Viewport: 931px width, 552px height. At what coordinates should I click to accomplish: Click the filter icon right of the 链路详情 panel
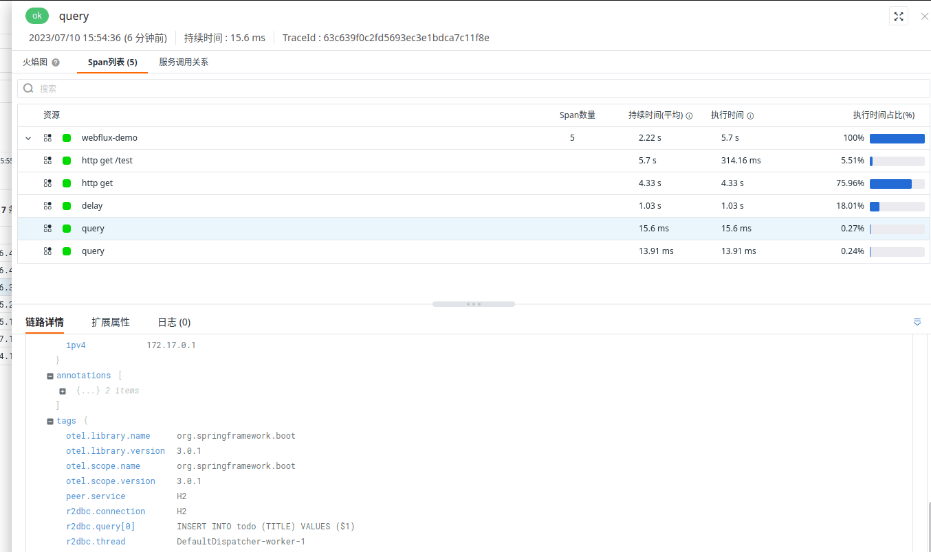click(917, 321)
